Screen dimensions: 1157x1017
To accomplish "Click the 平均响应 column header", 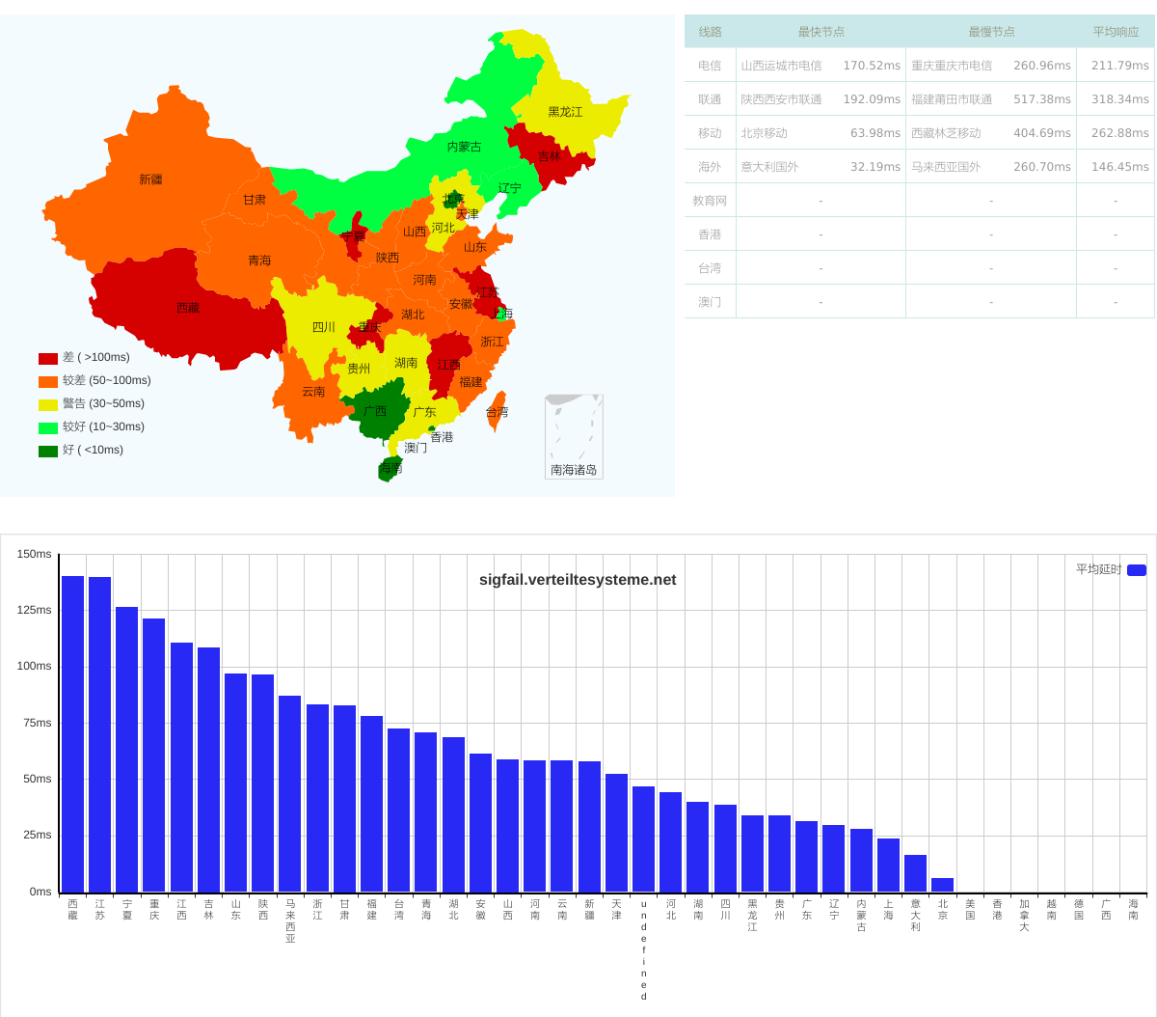I will [x=1116, y=32].
